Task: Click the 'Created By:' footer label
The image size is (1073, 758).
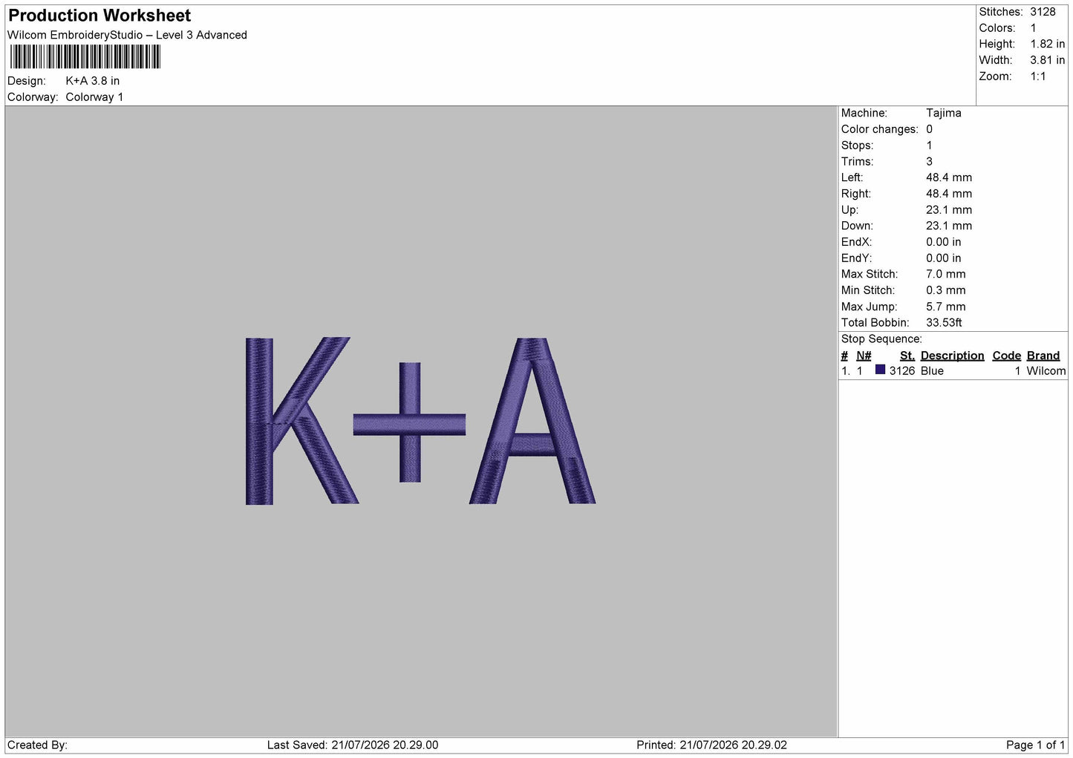Action: 37,745
